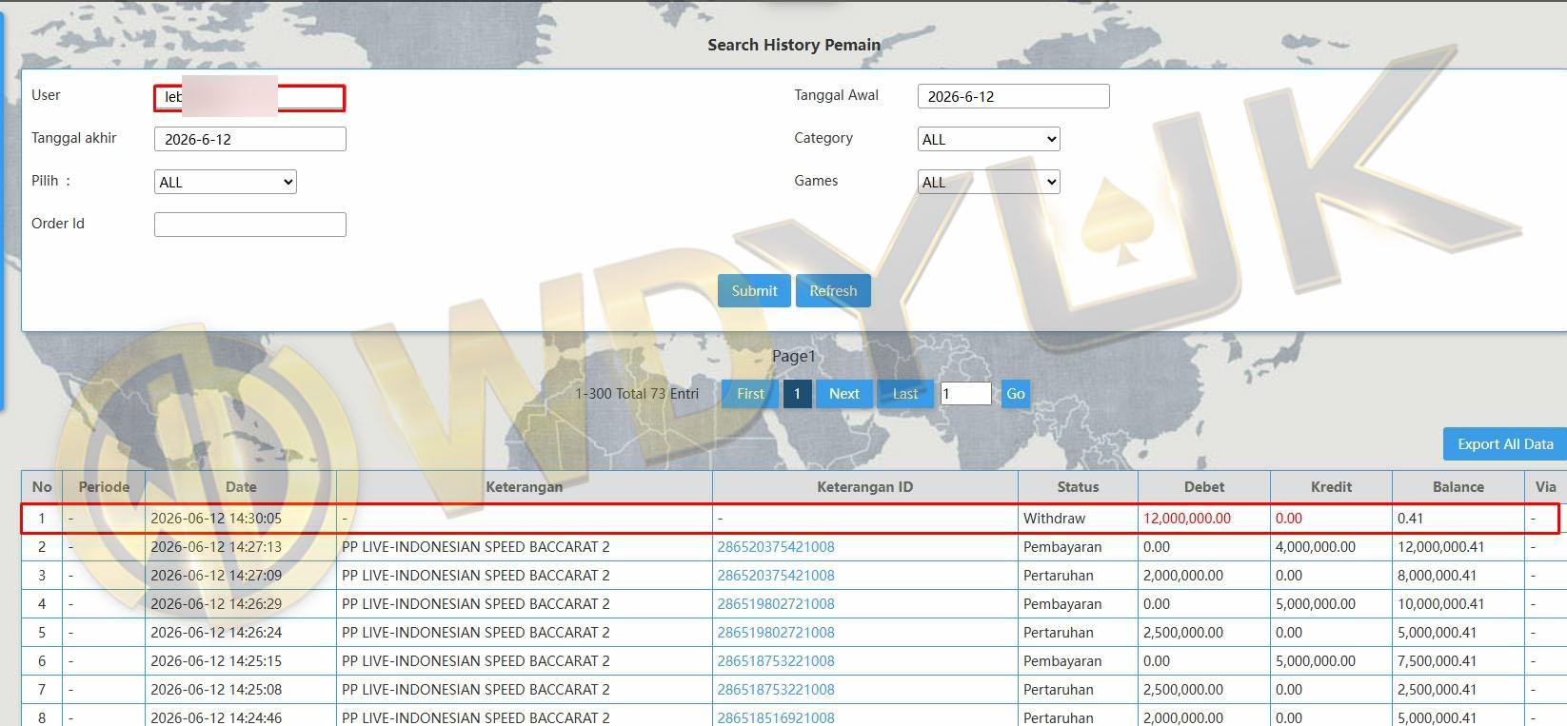Expand the Category dropdown
Screen dimensions: 1567x726
coord(989,139)
